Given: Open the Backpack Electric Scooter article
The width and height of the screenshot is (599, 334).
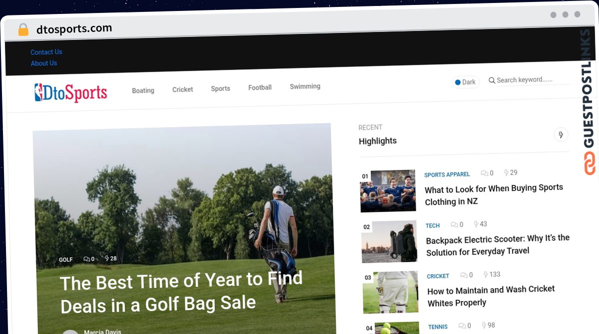Looking at the screenshot, I should (x=498, y=245).
